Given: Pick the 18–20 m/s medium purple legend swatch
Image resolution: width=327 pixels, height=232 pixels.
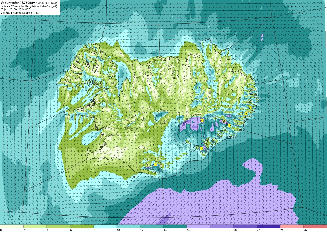Looking at the screenshot, I should 222,226.
